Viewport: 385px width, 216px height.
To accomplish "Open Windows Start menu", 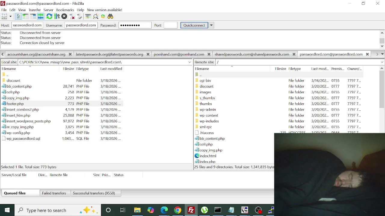I will (x=7, y=210).
